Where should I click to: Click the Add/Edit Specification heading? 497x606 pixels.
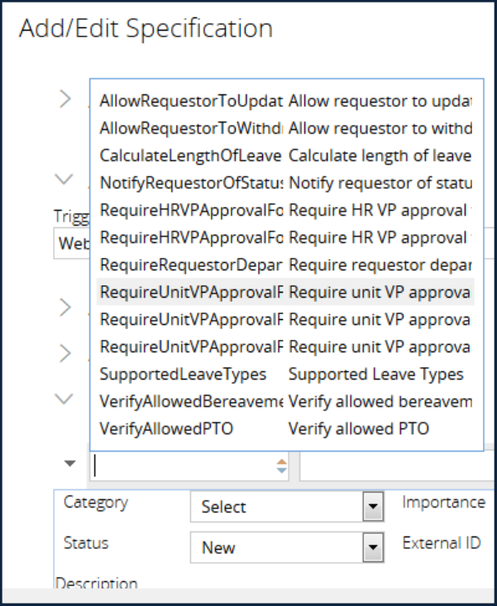146,29
